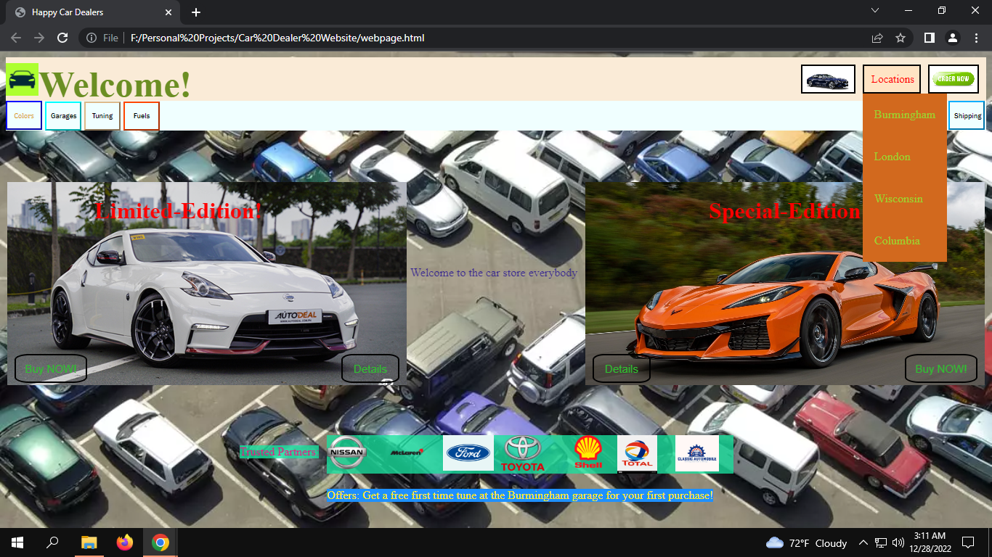992x557 pixels.
Task: Click the Nissan partner logo
Action: (x=347, y=451)
